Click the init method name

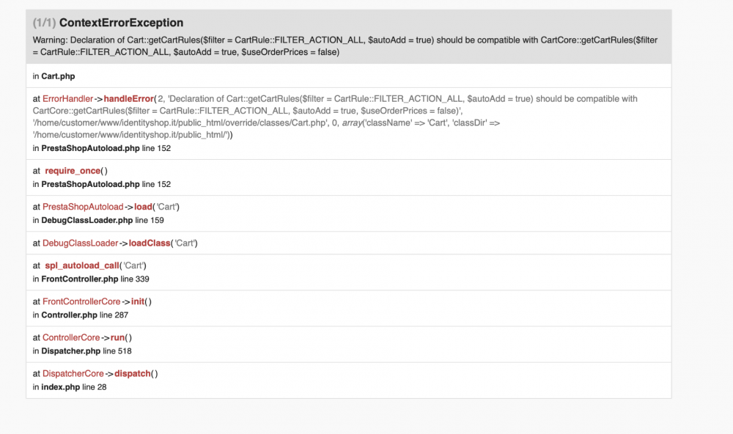coord(139,301)
